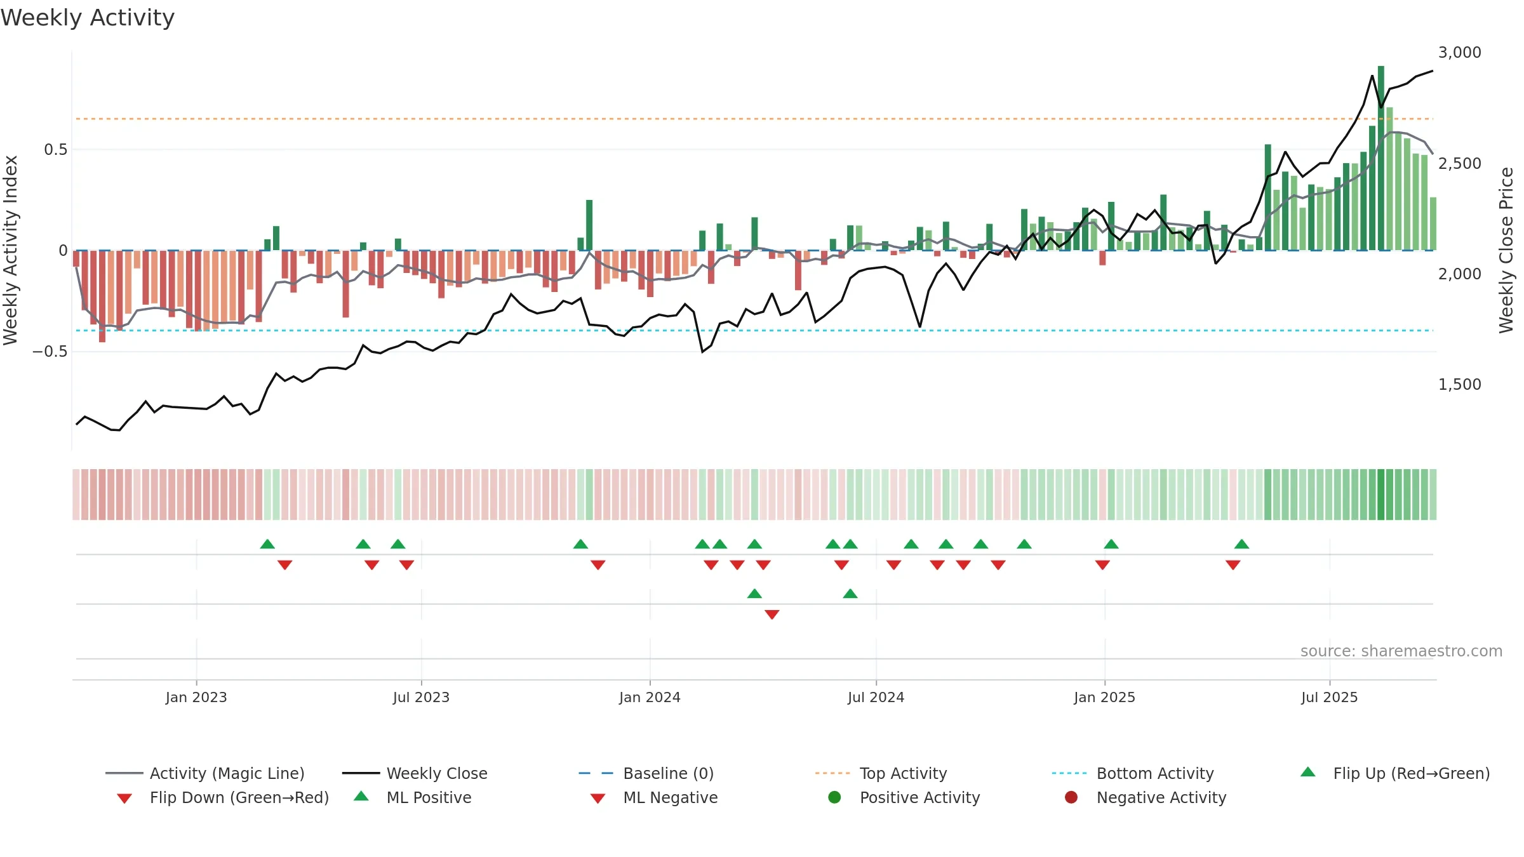1524x857 pixels.
Task: Click the Weekly Close Price axis title
Action: click(1506, 250)
